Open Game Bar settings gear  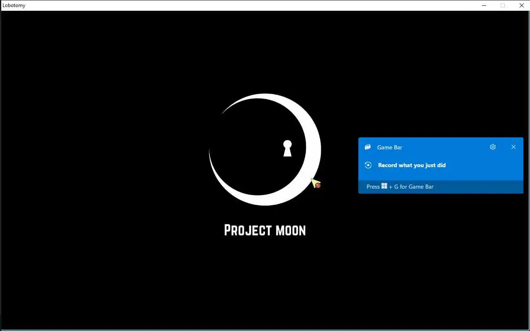pos(493,147)
